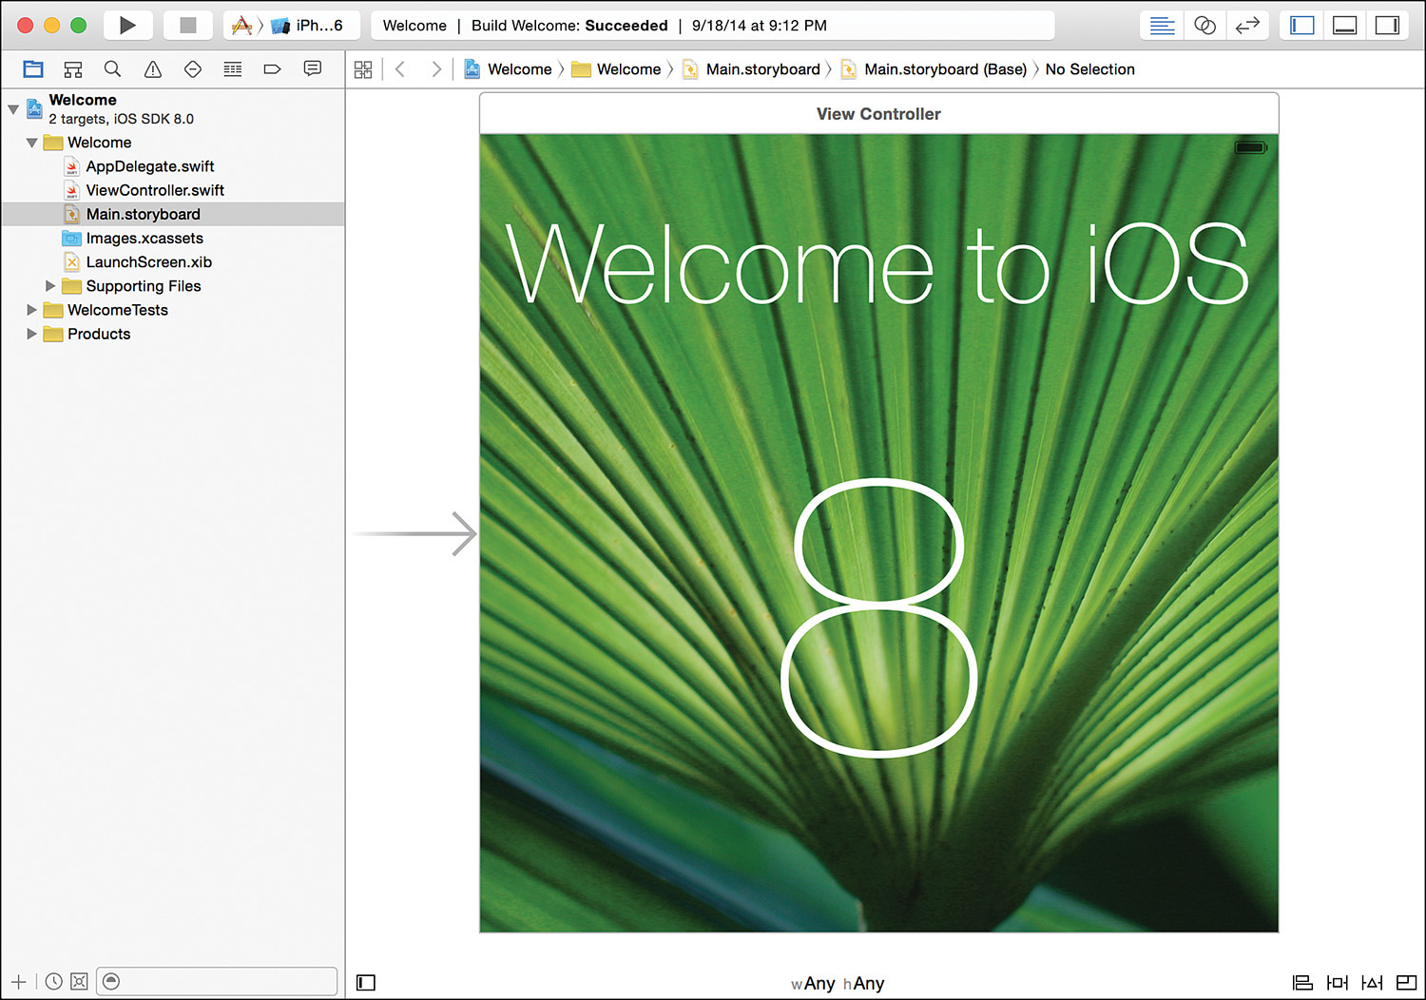Choose the iPh...6 device destination
Image resolution: width=1426 pixels, height=1000 pixels.
tap(308, 26)
